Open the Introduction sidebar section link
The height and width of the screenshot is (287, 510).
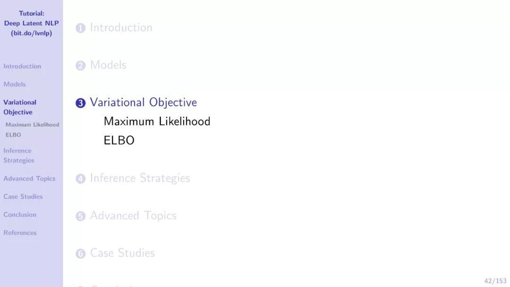click(x=22, y=66)
